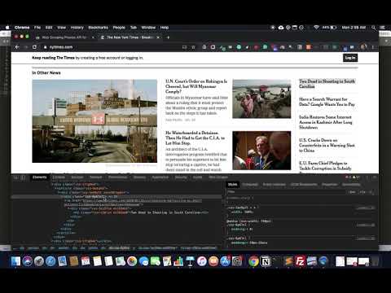Open the History menu in menu bar
This screenshot has width=391, height=293.
(77, 28)
